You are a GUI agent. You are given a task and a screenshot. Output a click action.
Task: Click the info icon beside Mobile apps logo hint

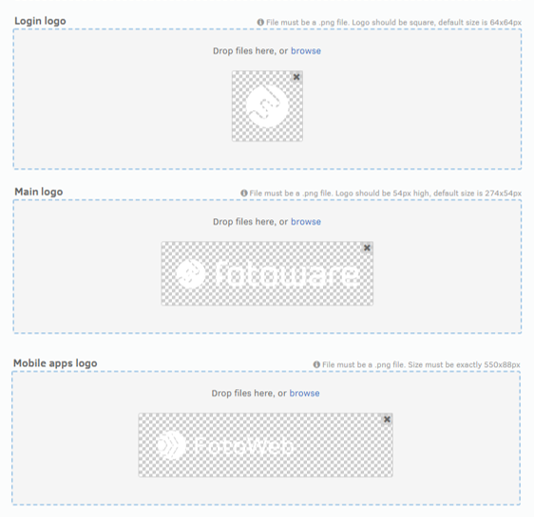pyautogui.click(x=316, y=364)
